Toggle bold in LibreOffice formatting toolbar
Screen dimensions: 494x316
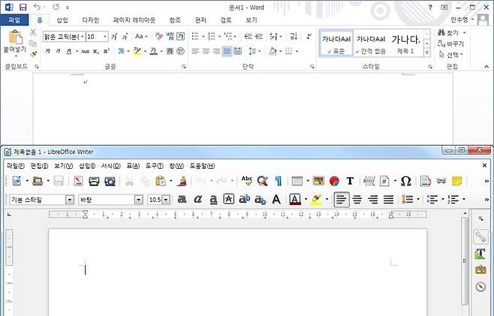click(x=182, y=199)
